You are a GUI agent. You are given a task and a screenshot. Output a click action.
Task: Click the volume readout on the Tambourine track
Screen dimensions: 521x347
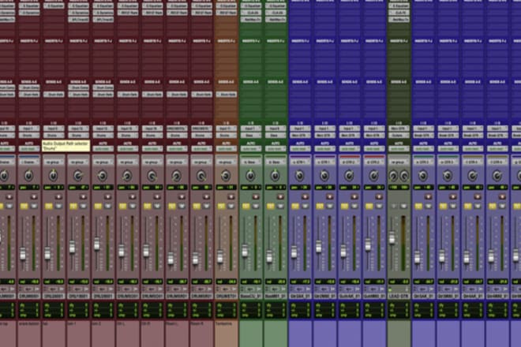click(x=226, y=282)
